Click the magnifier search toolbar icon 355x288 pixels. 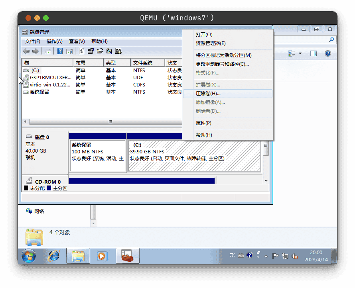pyautogui.click(x=109, y=51)
